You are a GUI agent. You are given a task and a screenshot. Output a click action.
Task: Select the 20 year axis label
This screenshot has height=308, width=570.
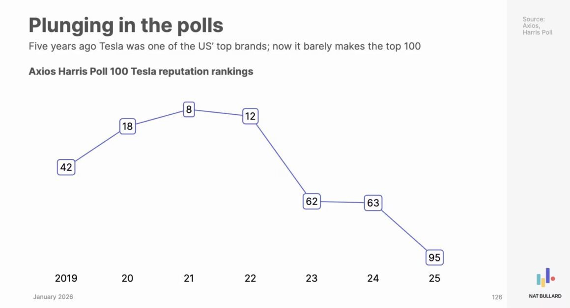click(x=127, y=279)
